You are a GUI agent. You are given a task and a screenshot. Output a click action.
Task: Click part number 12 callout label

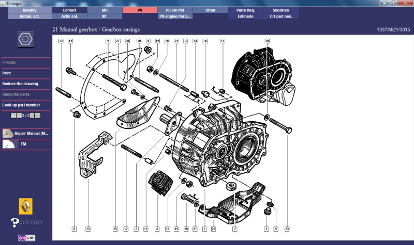click(x=61, y=40)
